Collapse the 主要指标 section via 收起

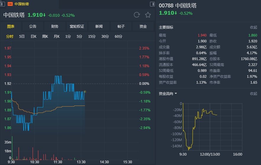click(254, 27)
